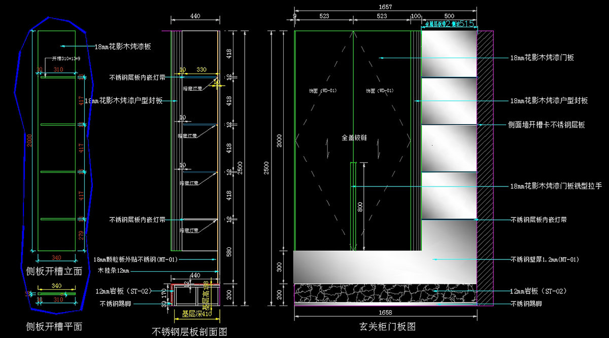Select the 1657 top overall dimension

pos(385,7)
